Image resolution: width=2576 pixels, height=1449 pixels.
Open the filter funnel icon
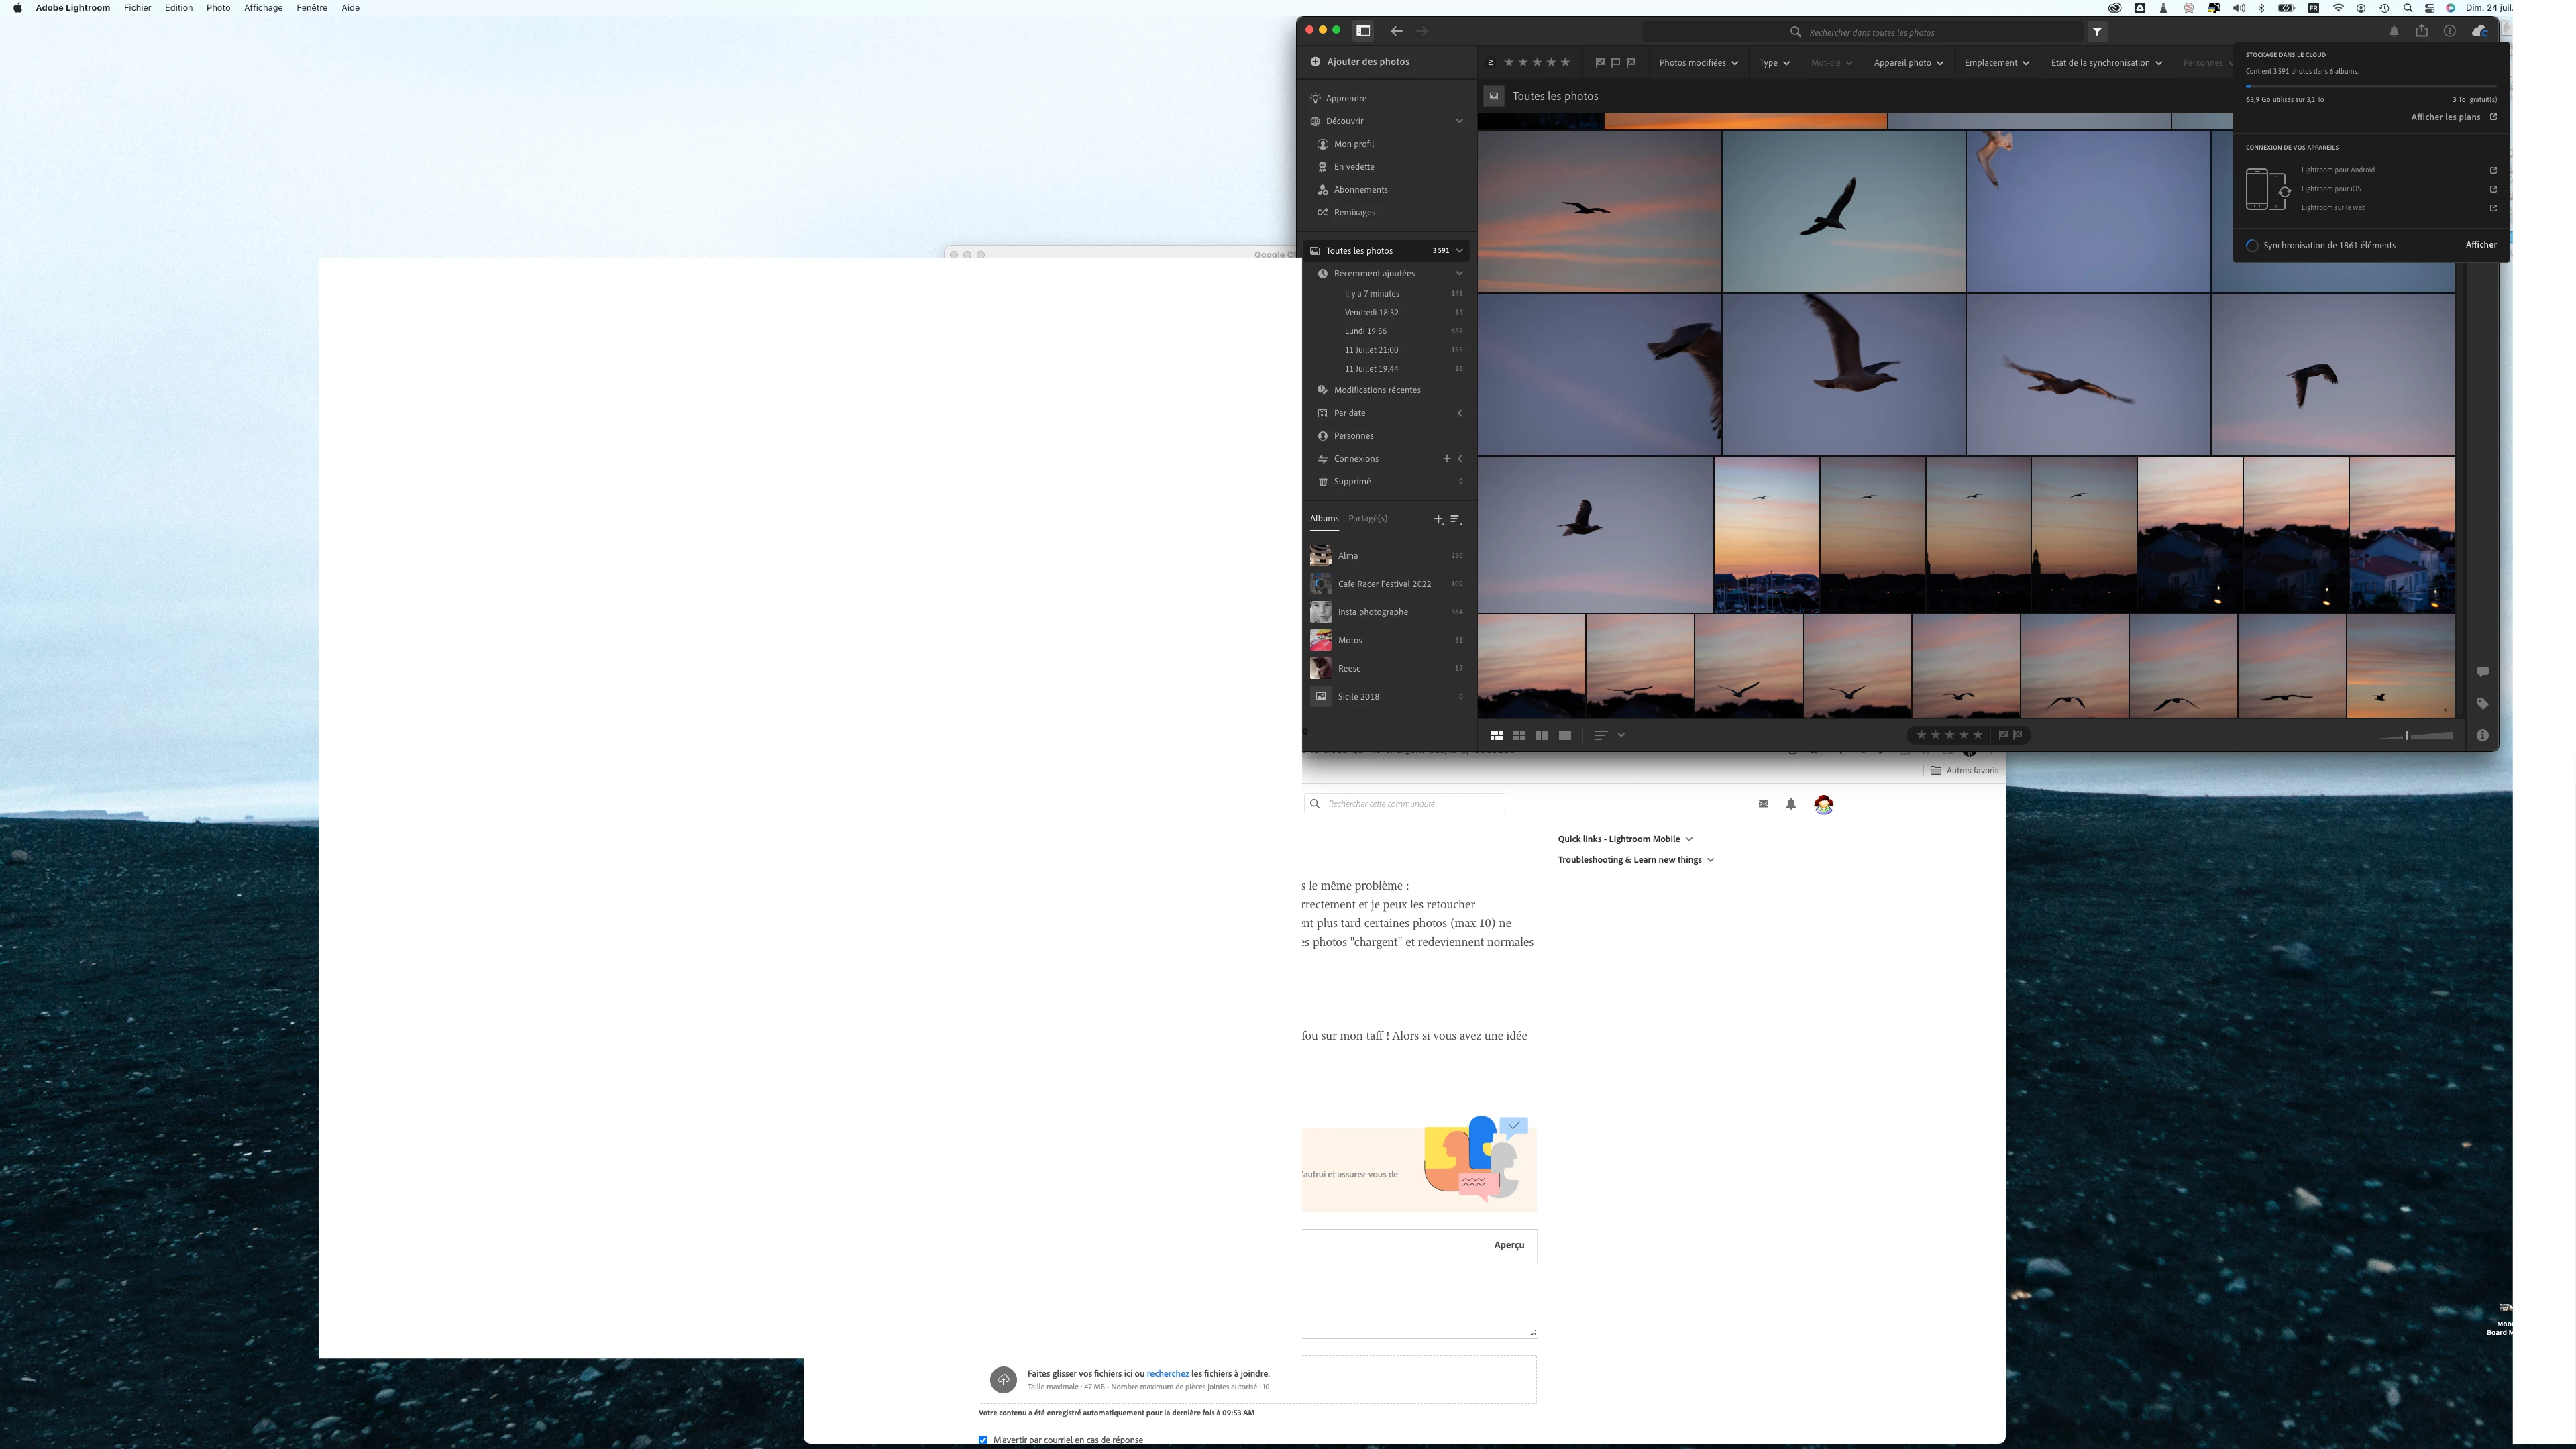tap(2097, 32)
